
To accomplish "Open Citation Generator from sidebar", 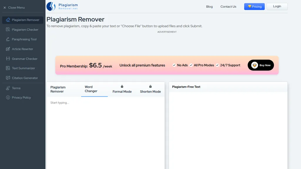I will click(23, 78).
